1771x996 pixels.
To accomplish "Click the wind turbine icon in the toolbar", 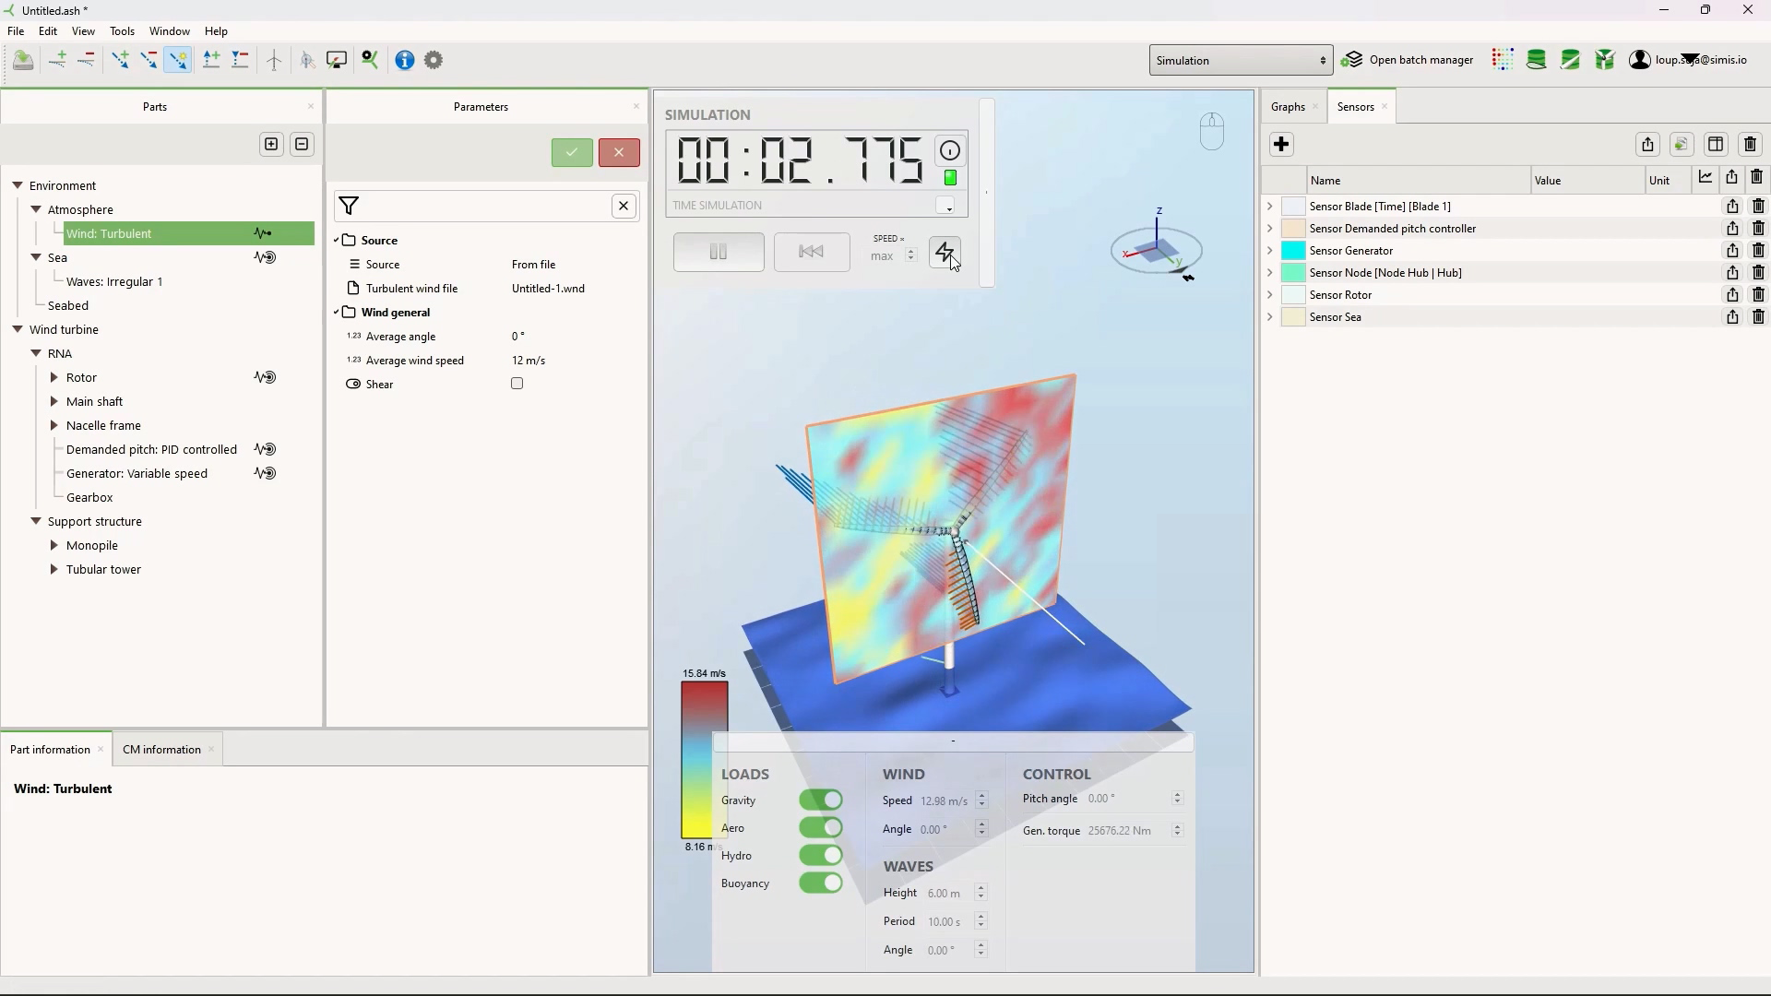I will click(x=274, y=61).
